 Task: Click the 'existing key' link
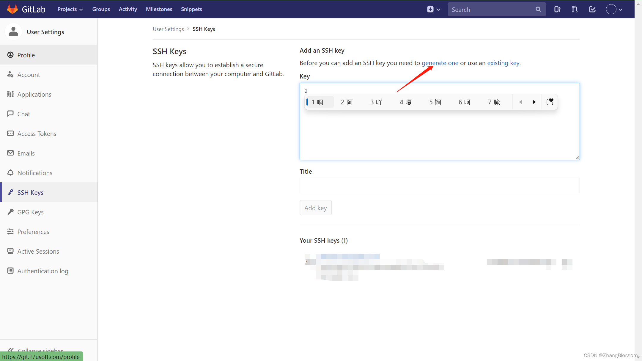coord(503,63)
